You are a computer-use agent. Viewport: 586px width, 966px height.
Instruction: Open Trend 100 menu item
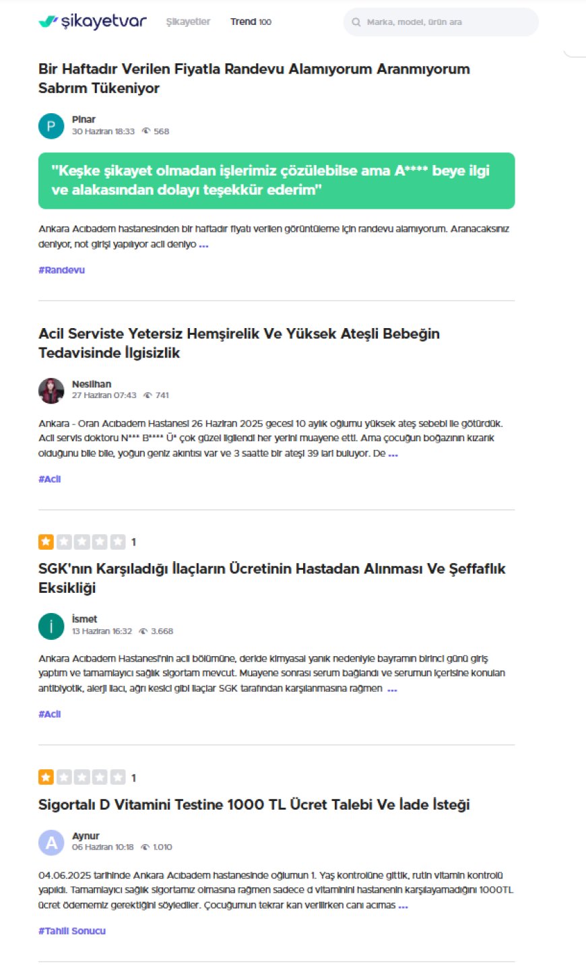click(x=251, y=22)
